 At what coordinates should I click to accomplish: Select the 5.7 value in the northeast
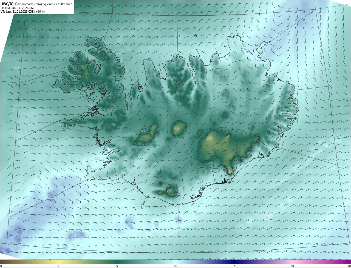tap(269, 84)
